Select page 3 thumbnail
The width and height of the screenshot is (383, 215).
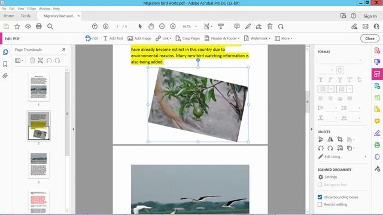(x=38, y=164)
